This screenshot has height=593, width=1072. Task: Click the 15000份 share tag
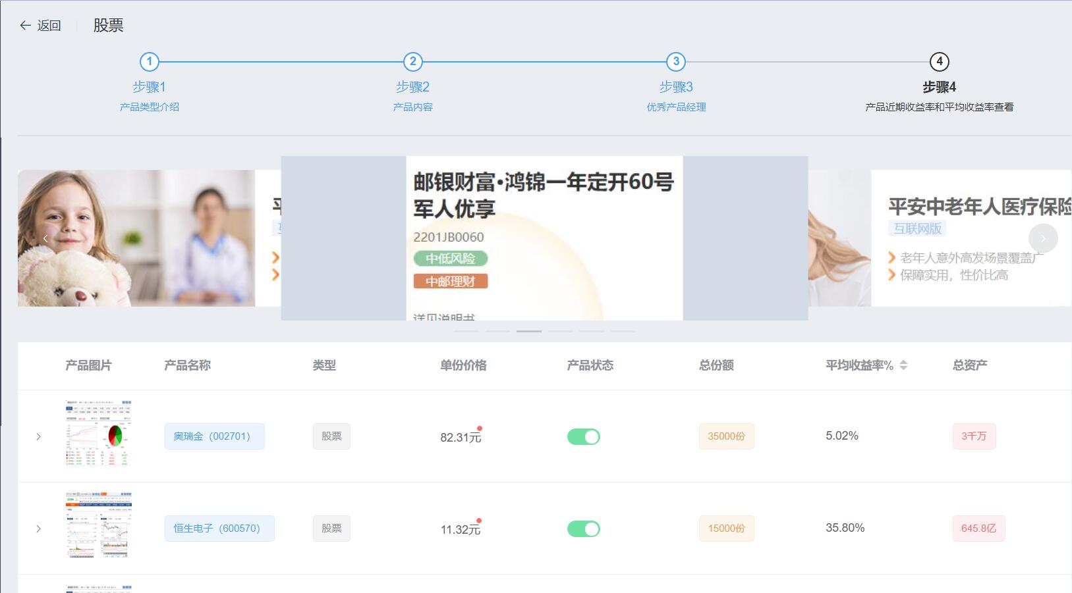pos(727,529)
